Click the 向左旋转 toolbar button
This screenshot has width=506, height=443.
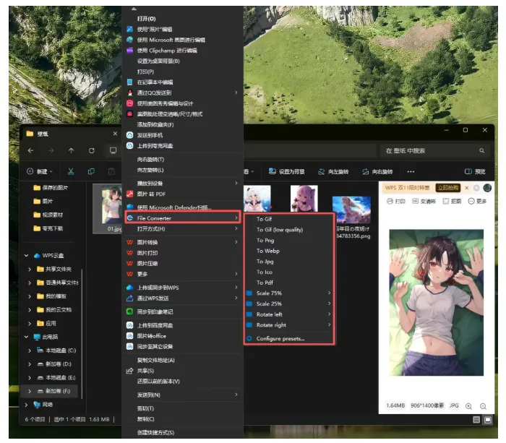pos(333,171)
